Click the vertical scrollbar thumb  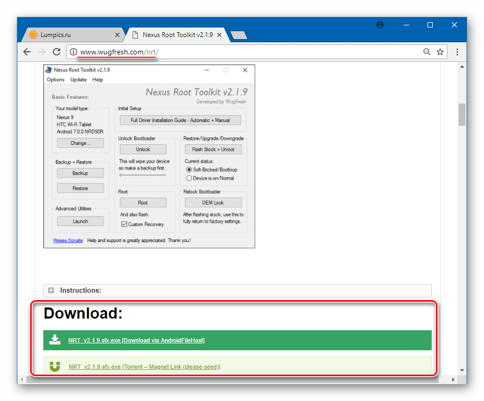click(x=462, y=115)
